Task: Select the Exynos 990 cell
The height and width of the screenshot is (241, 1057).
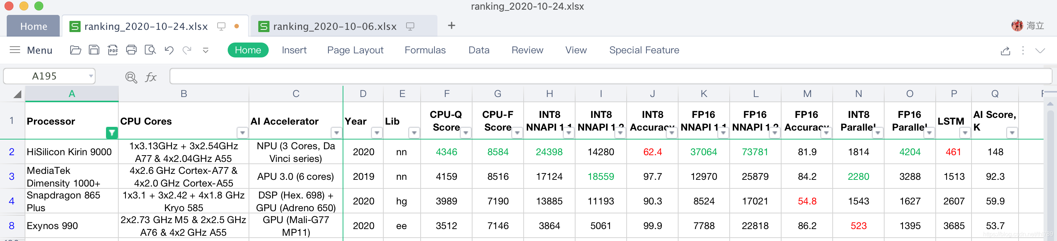Action: click(72, 225)
